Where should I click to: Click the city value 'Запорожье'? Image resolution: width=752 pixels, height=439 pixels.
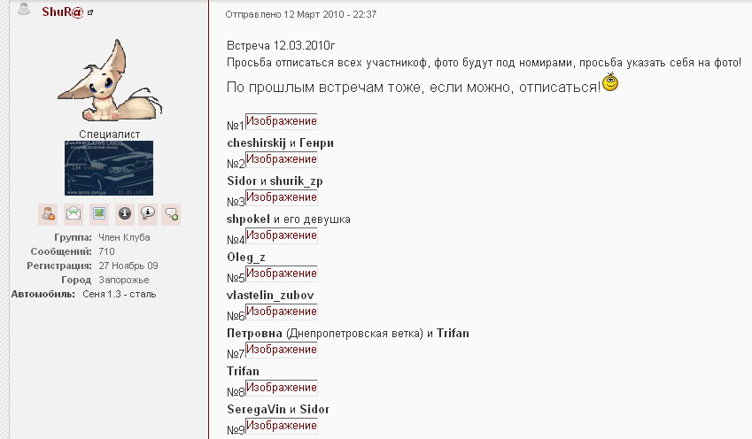(124, 280)
